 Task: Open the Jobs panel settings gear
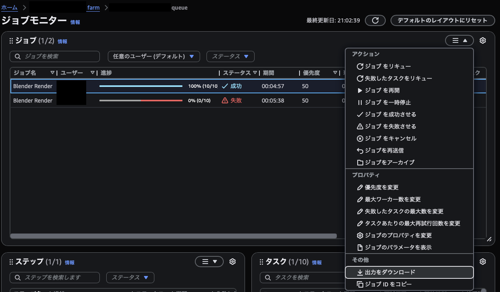482,40
